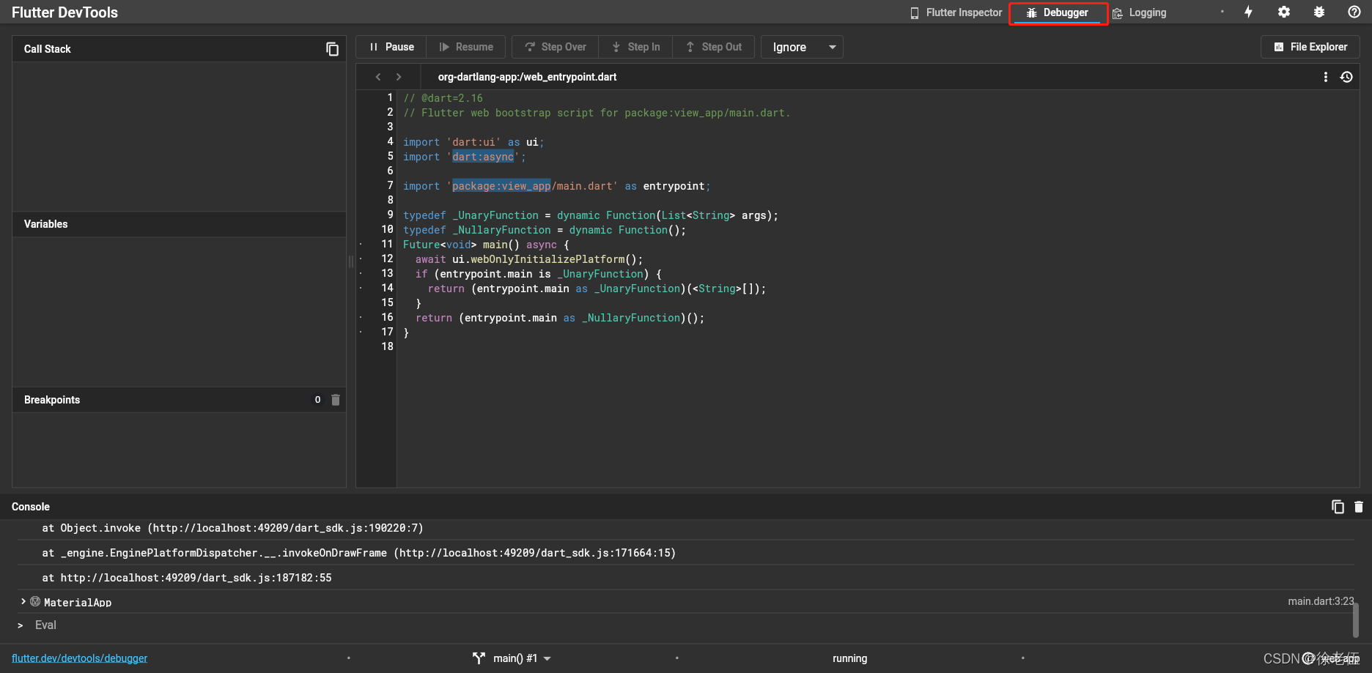Switch to the Flutter Inspector tab
The width and height of the screenshot is (1372, 673).
coord(956,12)
